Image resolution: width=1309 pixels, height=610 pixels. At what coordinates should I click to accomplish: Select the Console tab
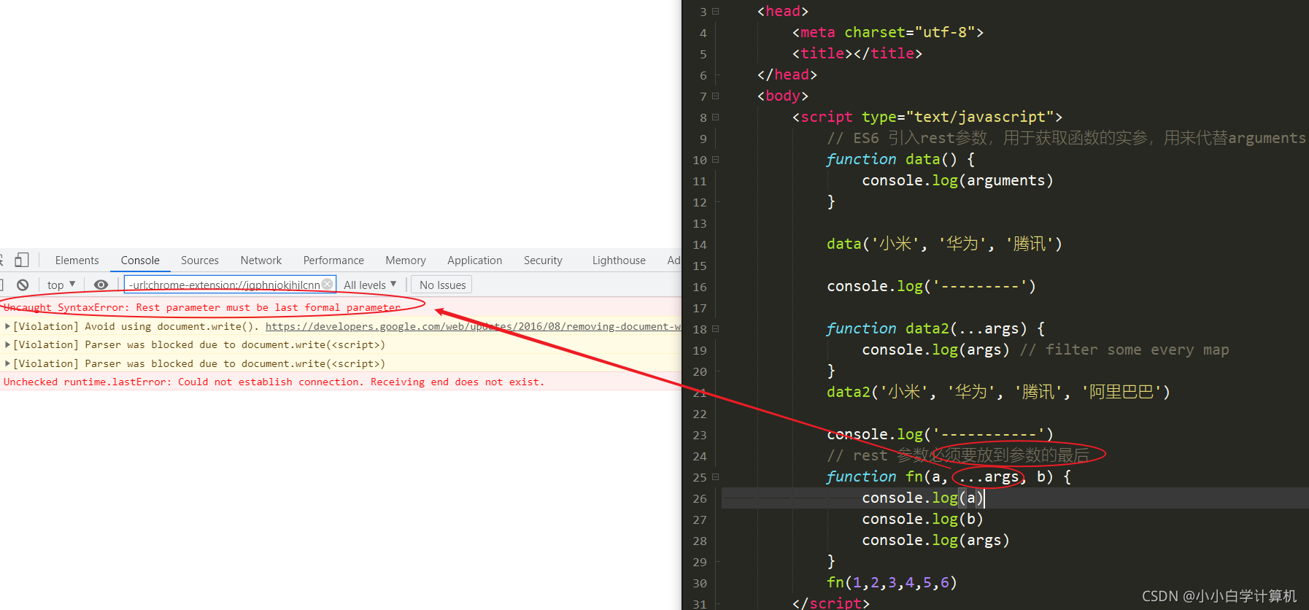pos(140,260)
